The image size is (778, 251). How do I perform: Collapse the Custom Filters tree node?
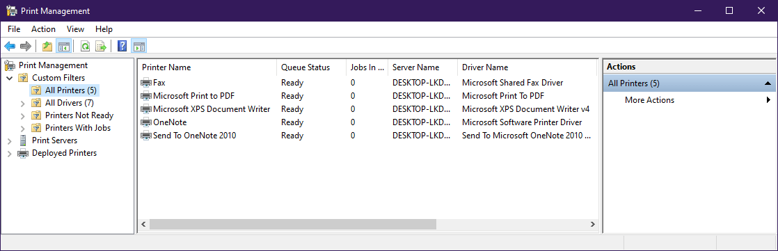point(10,78)
